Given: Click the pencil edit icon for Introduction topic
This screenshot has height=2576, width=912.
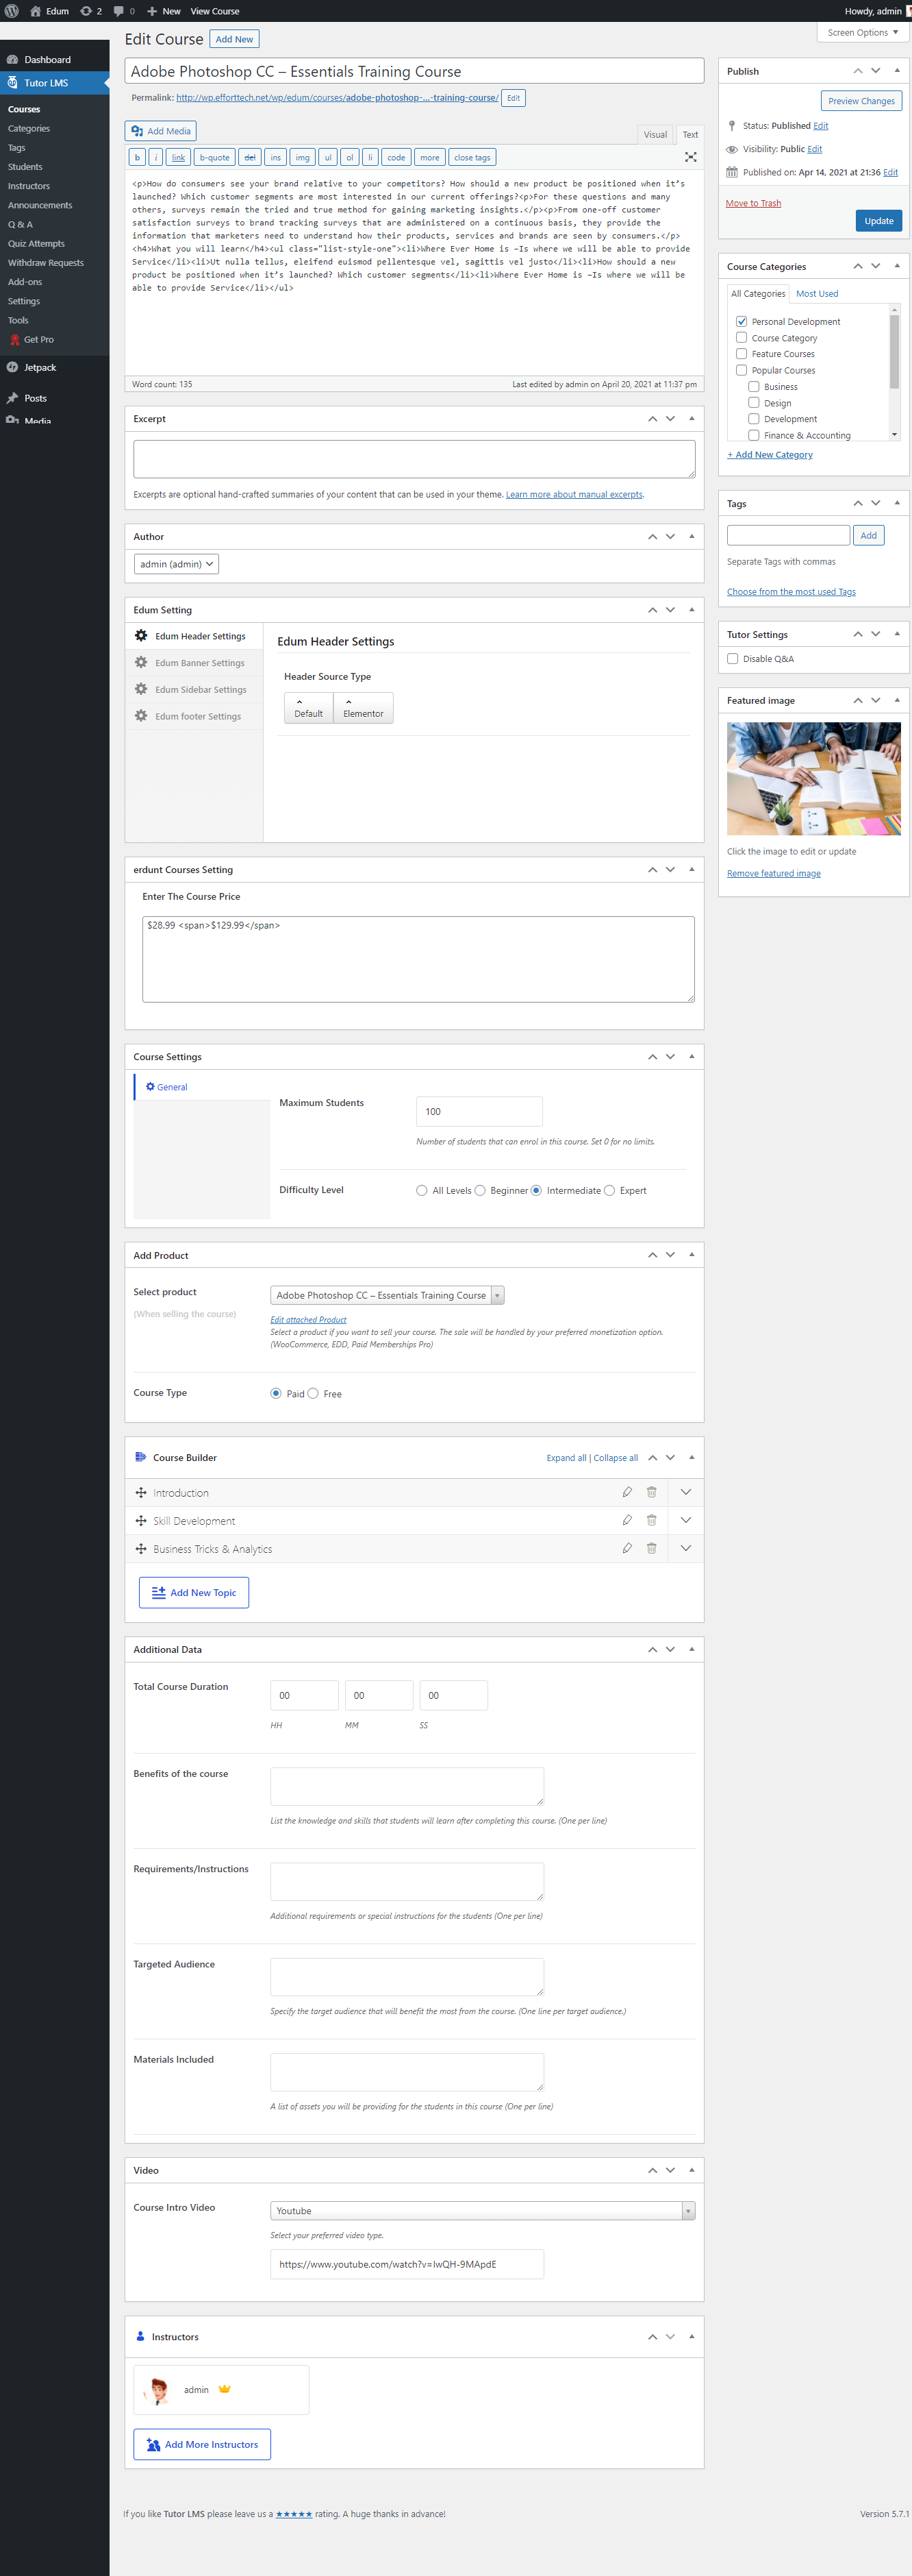Looking at the screenshot, I should [626, 1492].
